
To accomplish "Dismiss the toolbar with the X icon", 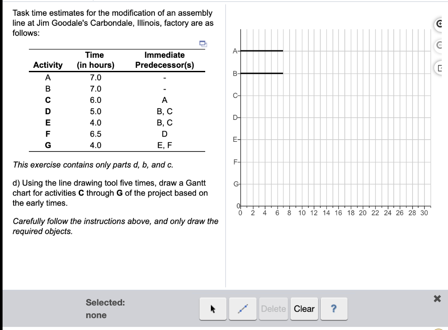I will 437,298.
